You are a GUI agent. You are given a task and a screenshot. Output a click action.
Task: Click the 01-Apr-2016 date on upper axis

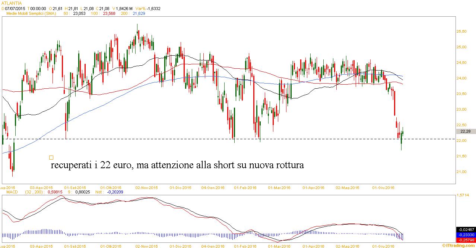pyautogui.click(x=314, y=188)
